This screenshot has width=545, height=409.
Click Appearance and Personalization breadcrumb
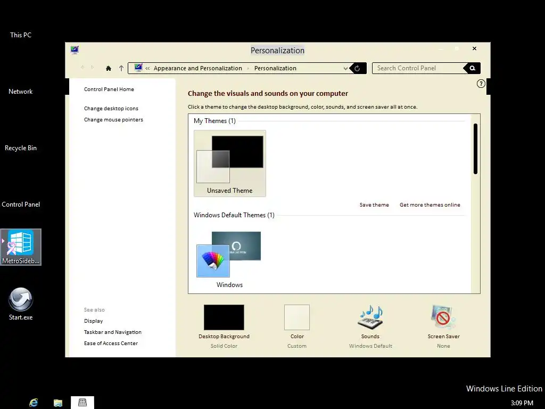198,68
